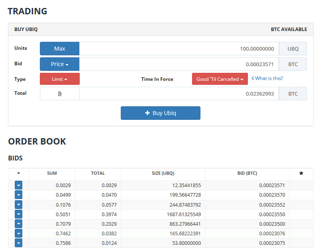Open arrow menu for bid 0.00023571

pos(18,185)
